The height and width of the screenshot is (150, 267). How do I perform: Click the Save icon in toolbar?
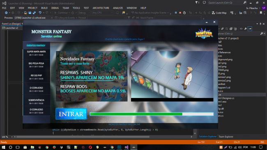pyautogui.click(x=30, y=13)
